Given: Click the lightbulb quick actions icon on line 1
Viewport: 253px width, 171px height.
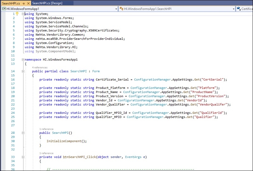Looking at the screenshot, I should (17, 14).
